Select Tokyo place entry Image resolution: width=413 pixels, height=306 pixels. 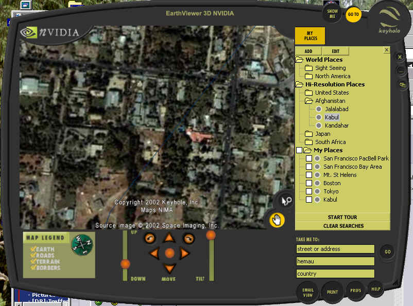(x=331, y=191)
